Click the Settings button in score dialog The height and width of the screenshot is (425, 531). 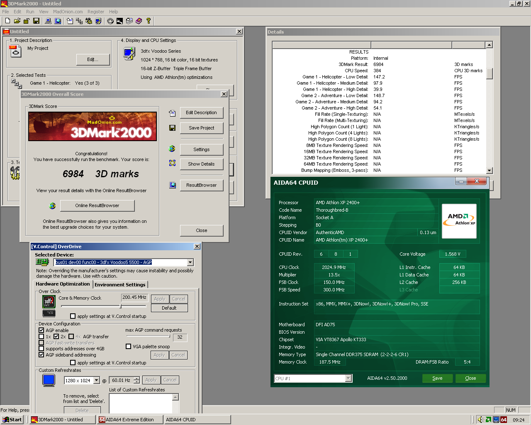pyautogui.click(x=202, y=149)
